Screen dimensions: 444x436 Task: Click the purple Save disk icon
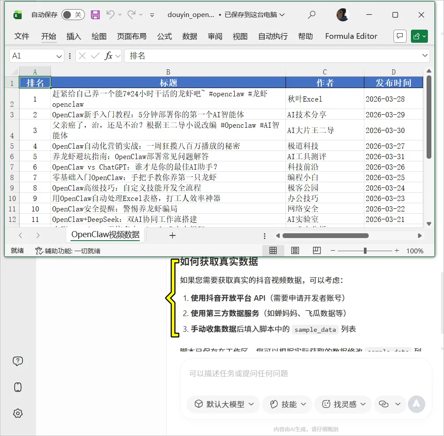(x=95, y=15)
